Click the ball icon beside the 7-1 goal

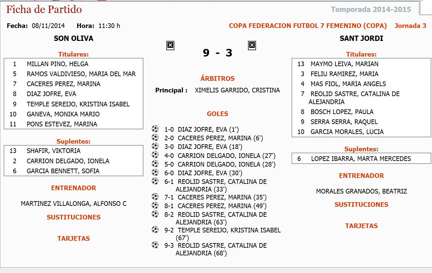coord(155,197)
